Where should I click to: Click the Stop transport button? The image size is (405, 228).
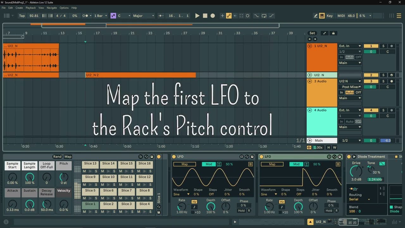point(205,16)
